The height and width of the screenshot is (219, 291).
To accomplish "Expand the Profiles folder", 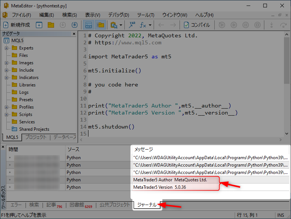I will click(7, 107).
